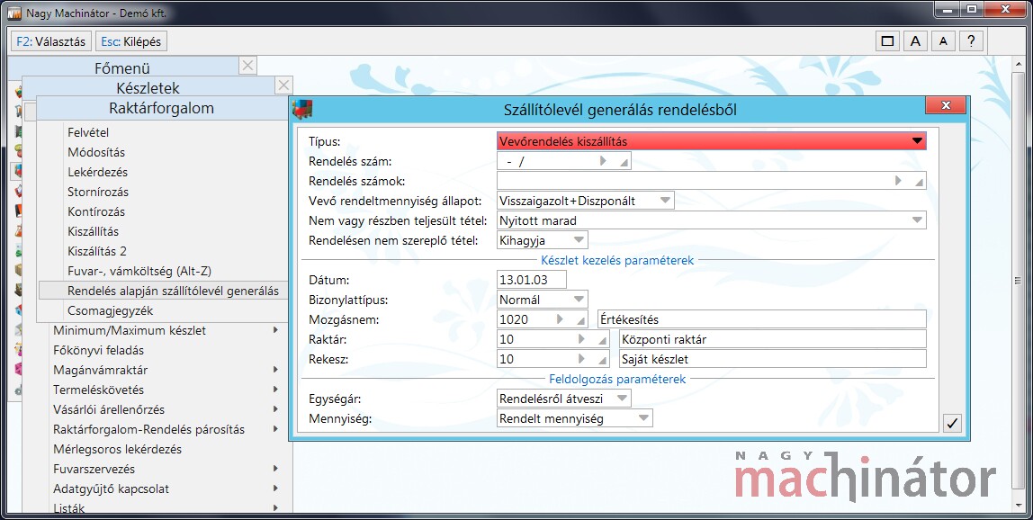Click the 'Saját készlet' description field

[x=772, y=359]
